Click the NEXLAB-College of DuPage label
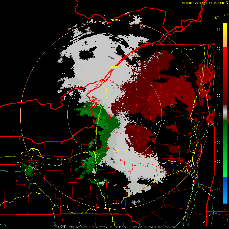This screenshot has width=229, height=229. click(203, 3)
